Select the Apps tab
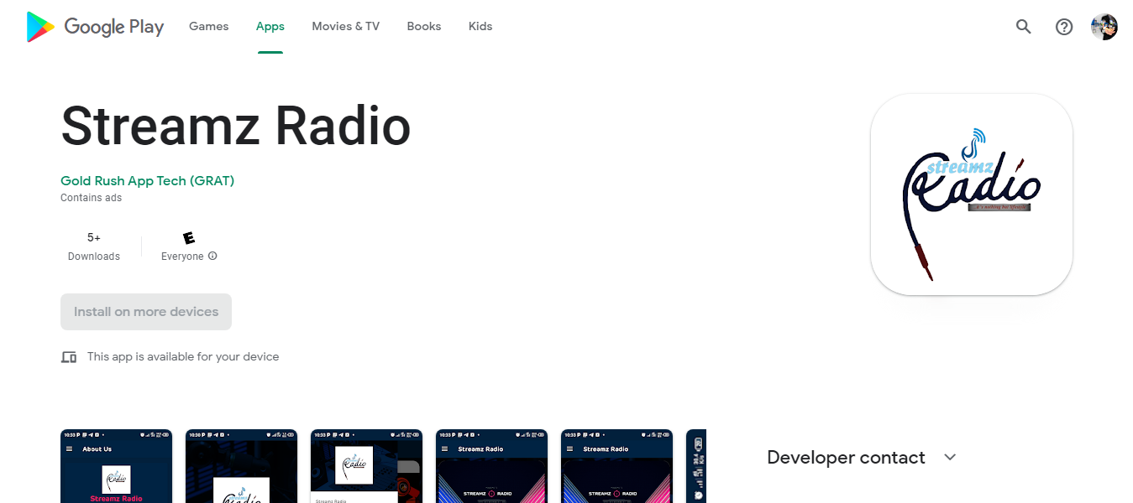This screenshot has height=503, width=1133. tap(270, 27)
